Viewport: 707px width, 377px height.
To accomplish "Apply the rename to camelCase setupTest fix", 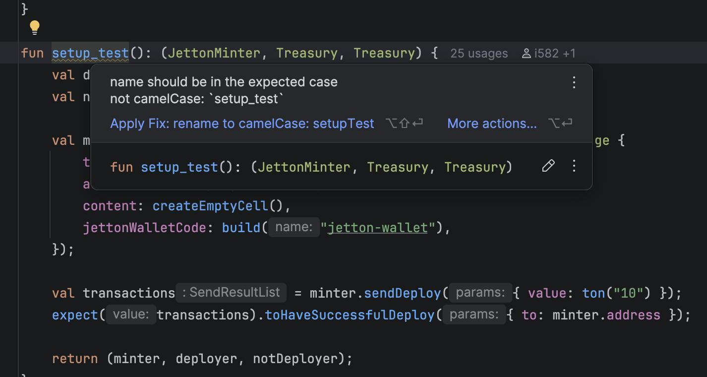I will point(242,124).
